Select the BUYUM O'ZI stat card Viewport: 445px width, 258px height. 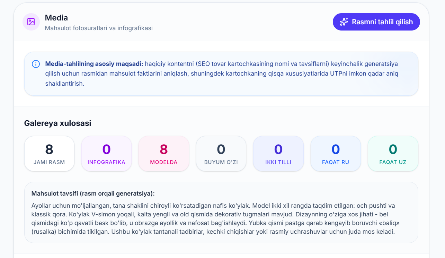click(221, 154)
